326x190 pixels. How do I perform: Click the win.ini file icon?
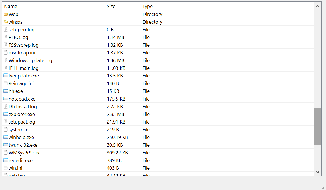coord(6,168)
